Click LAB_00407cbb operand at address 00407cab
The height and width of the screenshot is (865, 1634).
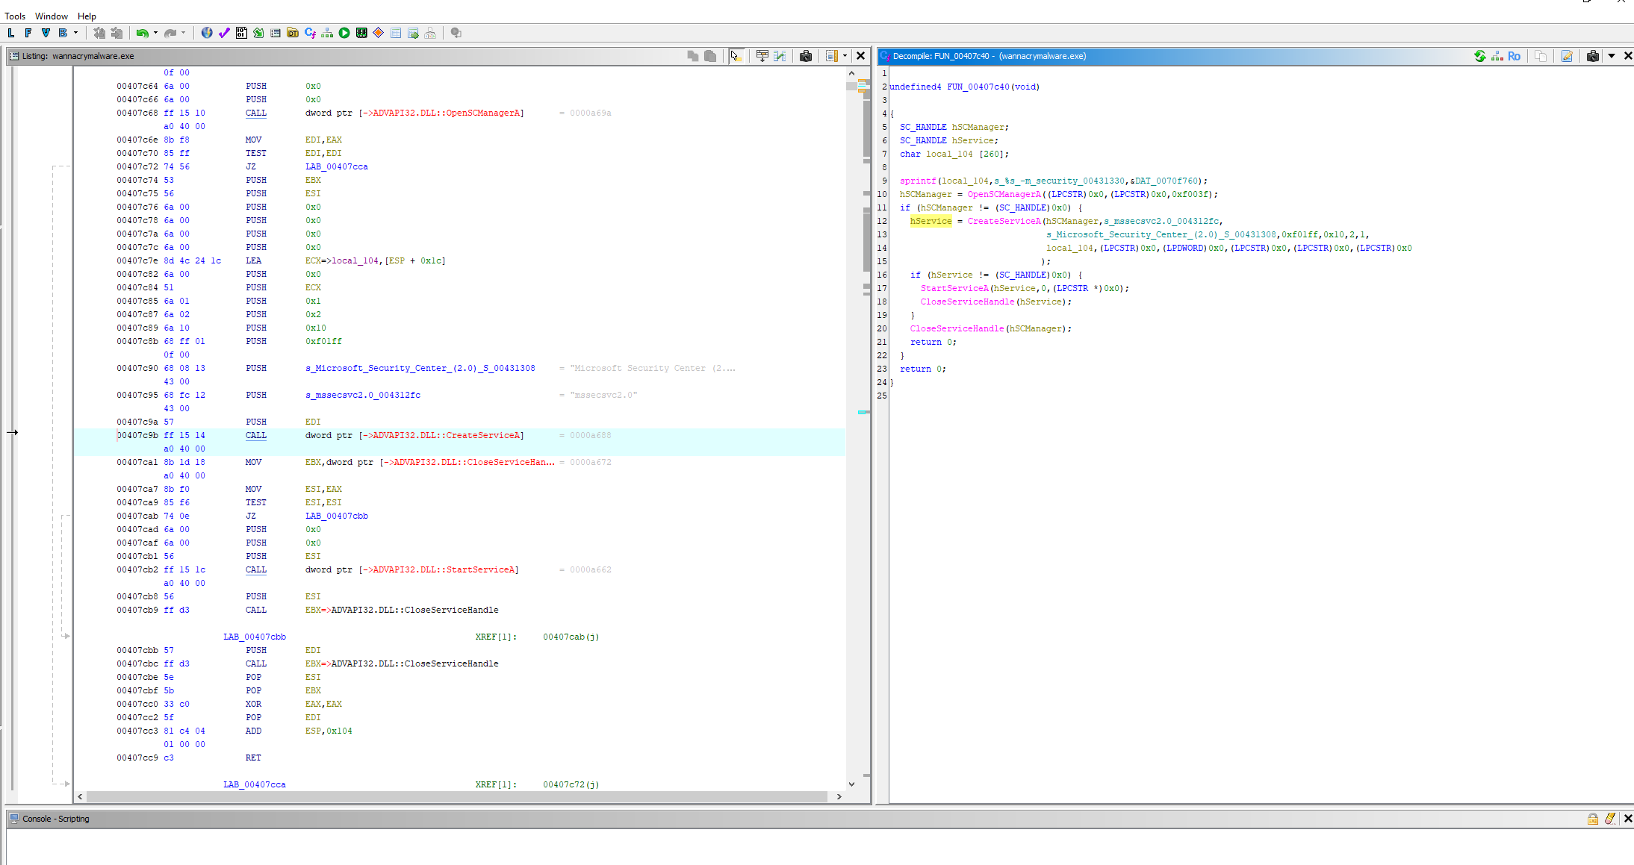coord(337,516)
